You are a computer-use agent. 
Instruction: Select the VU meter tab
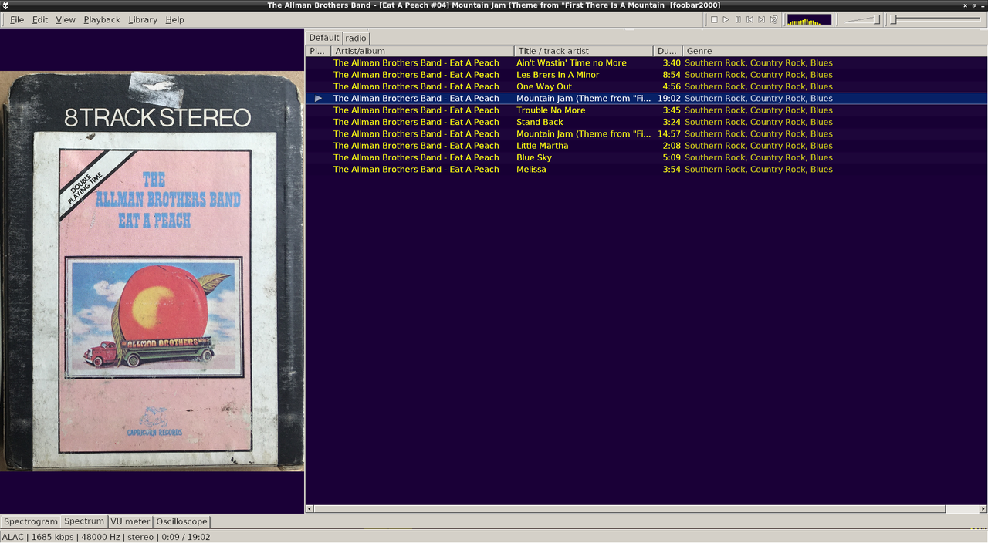click(130, 521)
